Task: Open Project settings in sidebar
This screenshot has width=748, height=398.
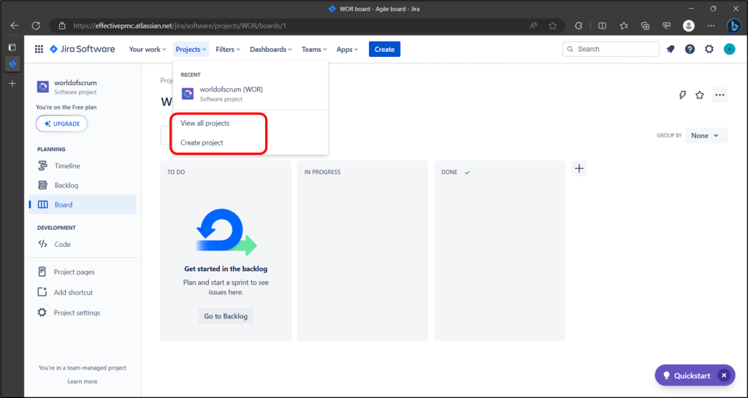Action: tap(83, 313)
